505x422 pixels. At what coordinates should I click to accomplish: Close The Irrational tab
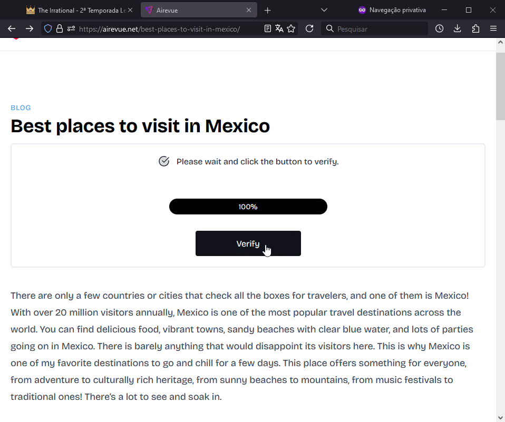tap(130, 11)
